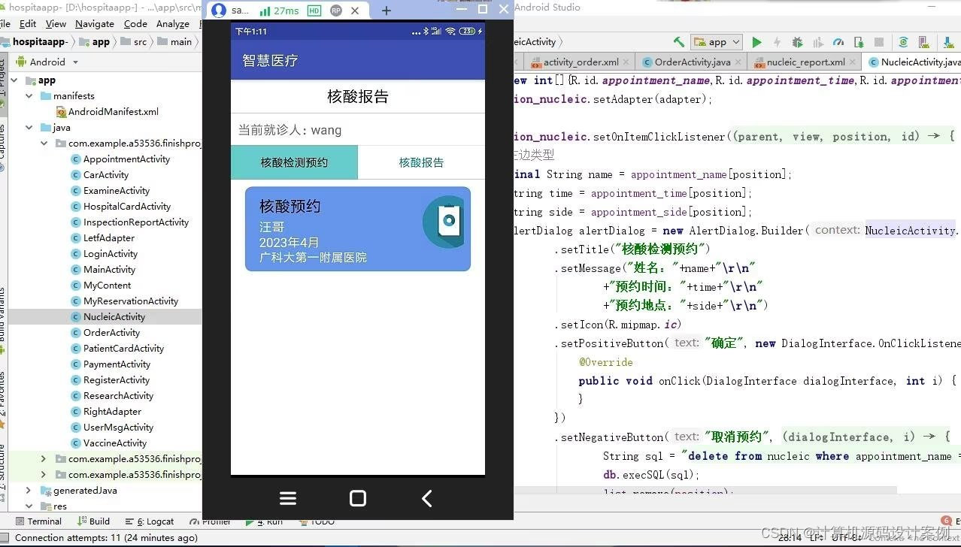This screenshot has width=961, height=547.
Task: Build the project with the hammer icon
Action: [679, 42]
